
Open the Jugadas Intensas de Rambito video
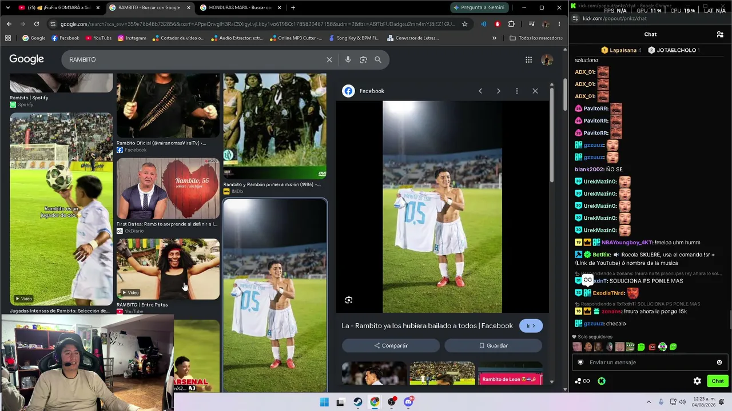pyautogui.click(x=61, y=209)
